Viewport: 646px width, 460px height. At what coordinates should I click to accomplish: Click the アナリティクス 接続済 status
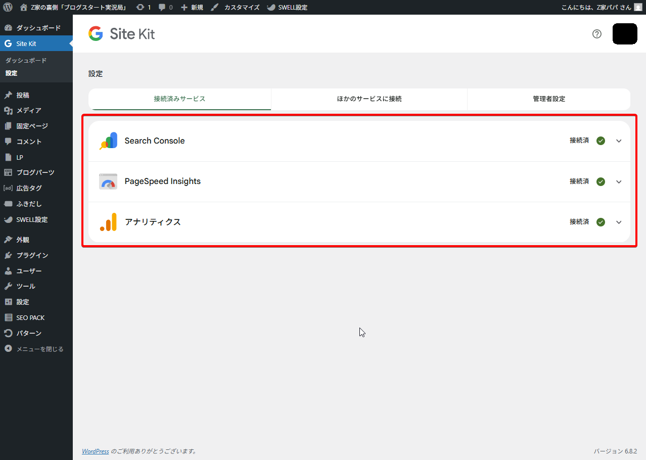point(579,222)
